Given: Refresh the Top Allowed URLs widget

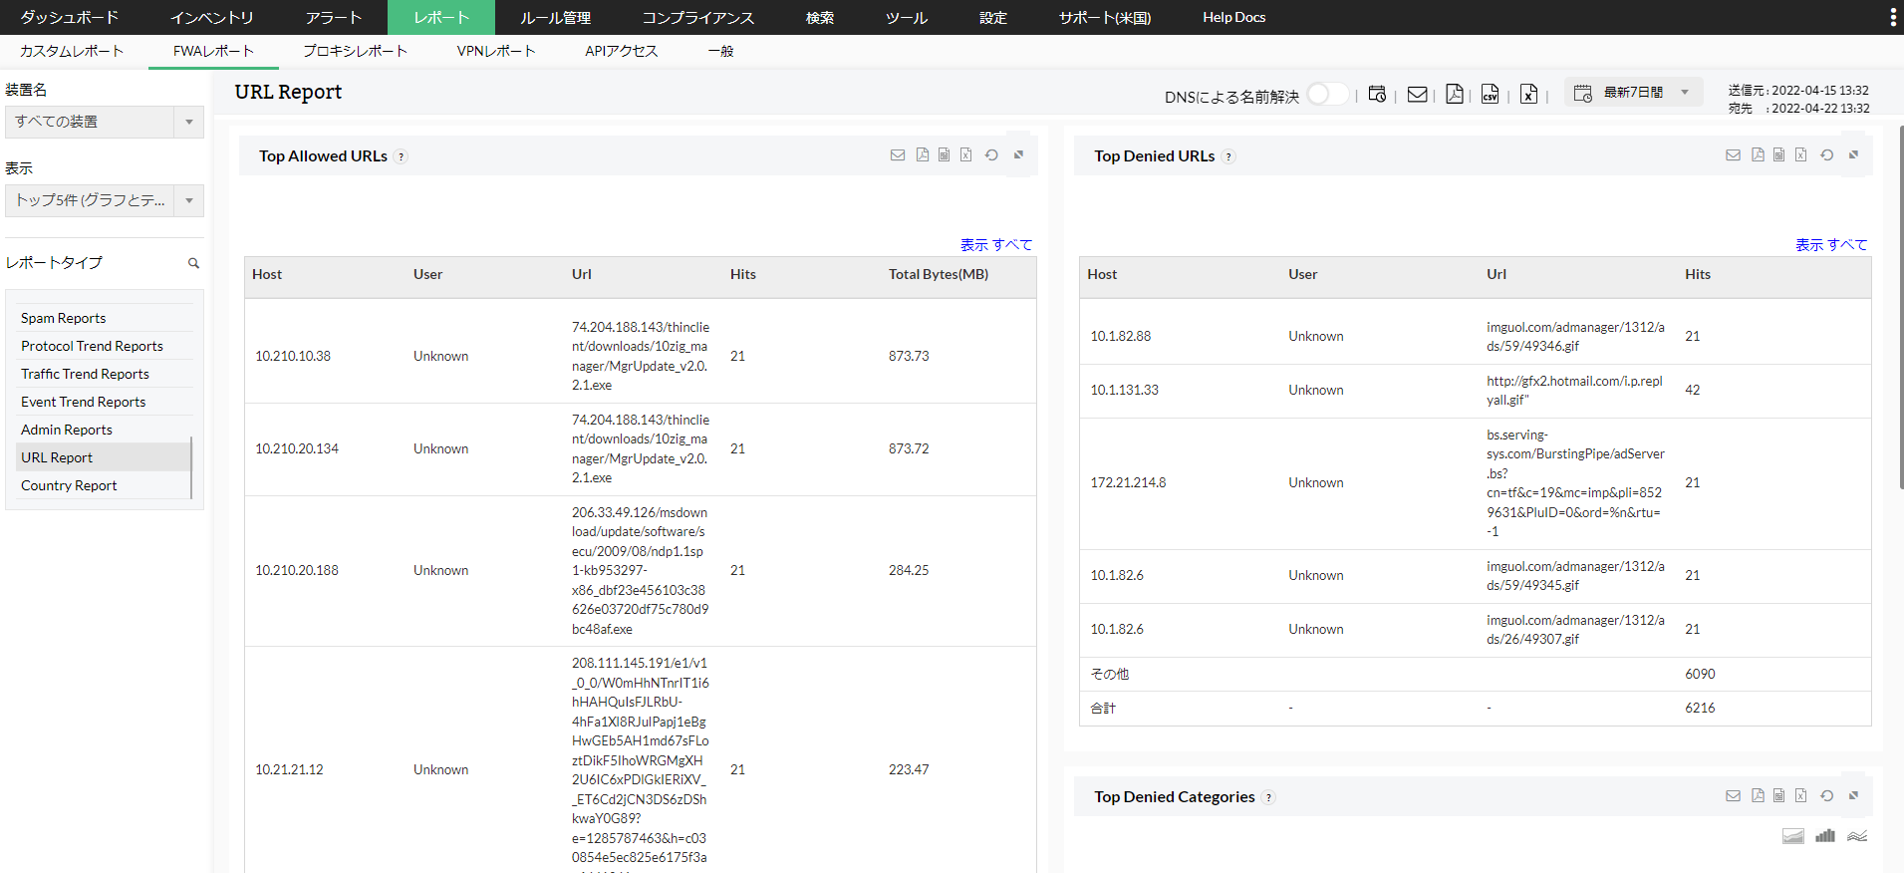Looking at the screenshot, I should coord(991,155).
